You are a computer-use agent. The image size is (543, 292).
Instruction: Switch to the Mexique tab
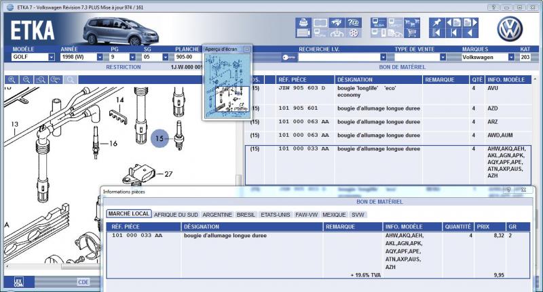[x=334, y=215]
